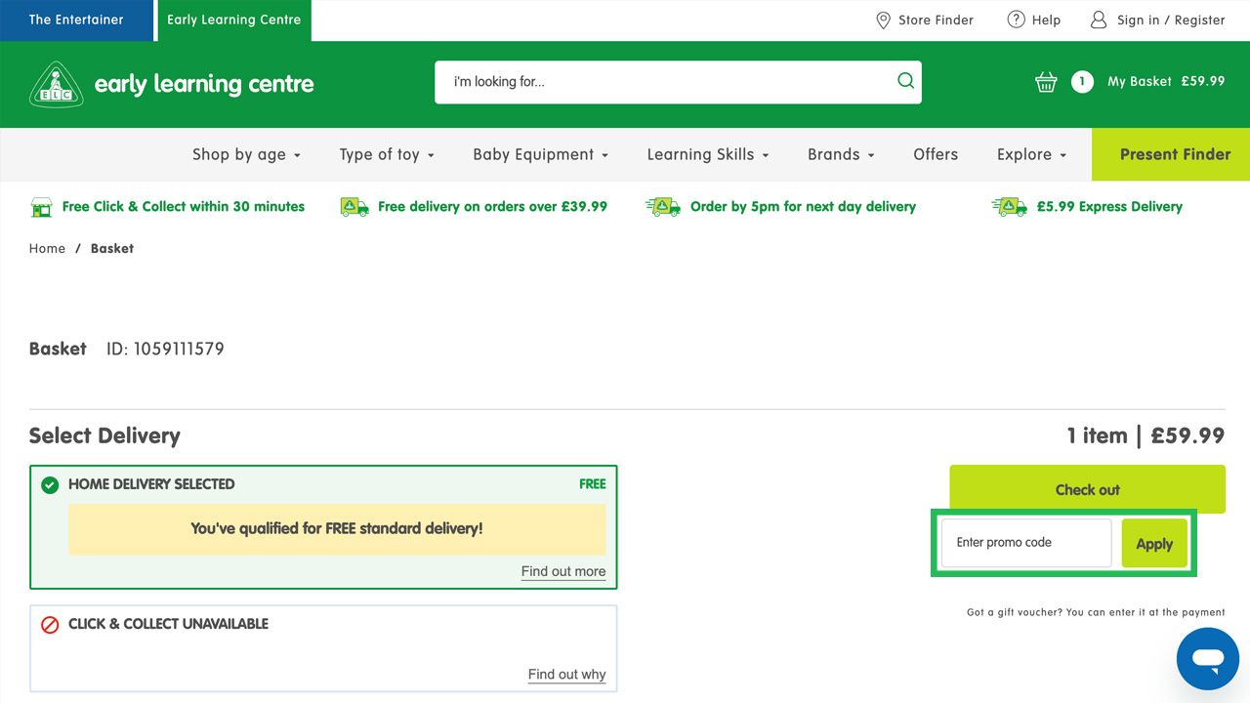Click the Enter promo code field

1026,543
